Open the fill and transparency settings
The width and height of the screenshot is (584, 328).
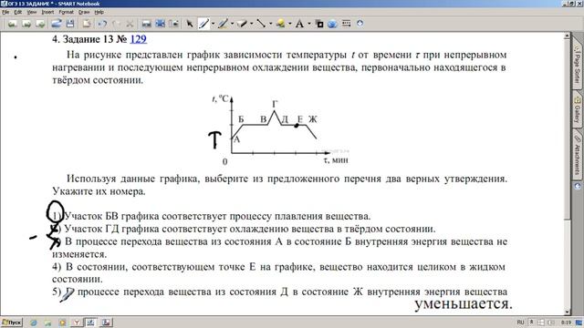319,24
